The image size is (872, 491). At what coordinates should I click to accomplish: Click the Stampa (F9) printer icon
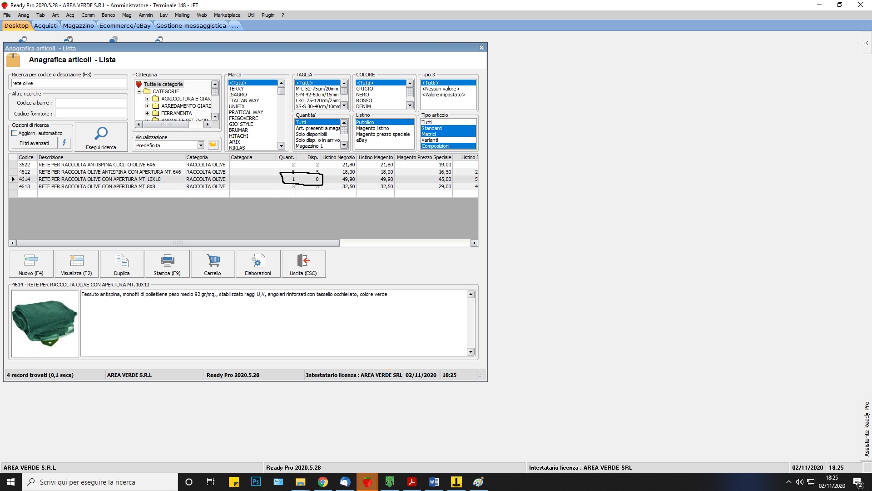[167, 261]
